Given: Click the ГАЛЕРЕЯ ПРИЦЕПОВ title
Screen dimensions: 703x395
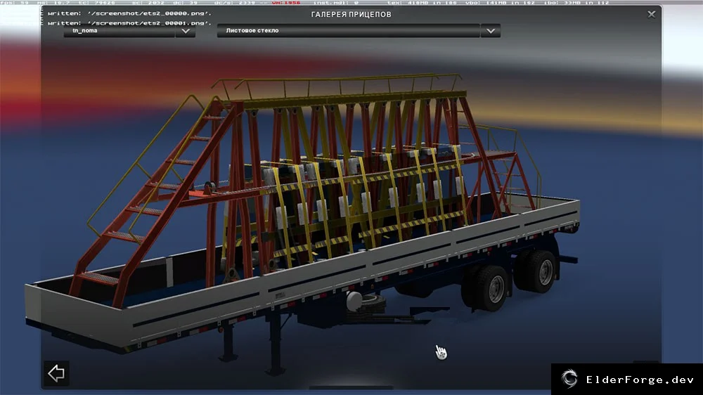Looking at the screenshot, I should [x=351, y=14].
